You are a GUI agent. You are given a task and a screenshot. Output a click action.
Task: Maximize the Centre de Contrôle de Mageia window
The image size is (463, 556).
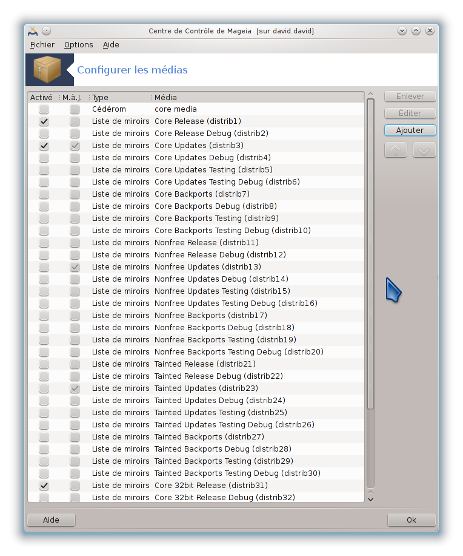click(x=416, y=31)
